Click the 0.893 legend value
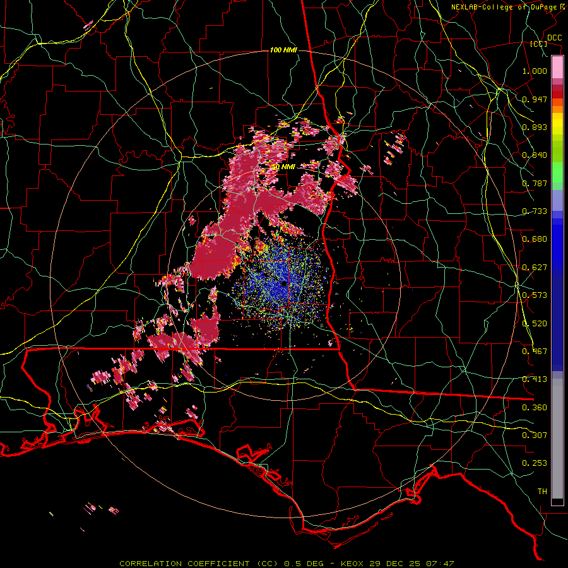The width and height of the screenshot is (568, 568). point(535,127)
